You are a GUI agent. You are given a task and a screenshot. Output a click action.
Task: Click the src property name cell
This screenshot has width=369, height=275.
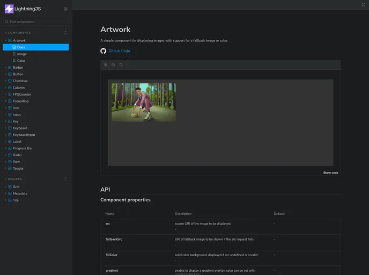click(x=108, y=223)
